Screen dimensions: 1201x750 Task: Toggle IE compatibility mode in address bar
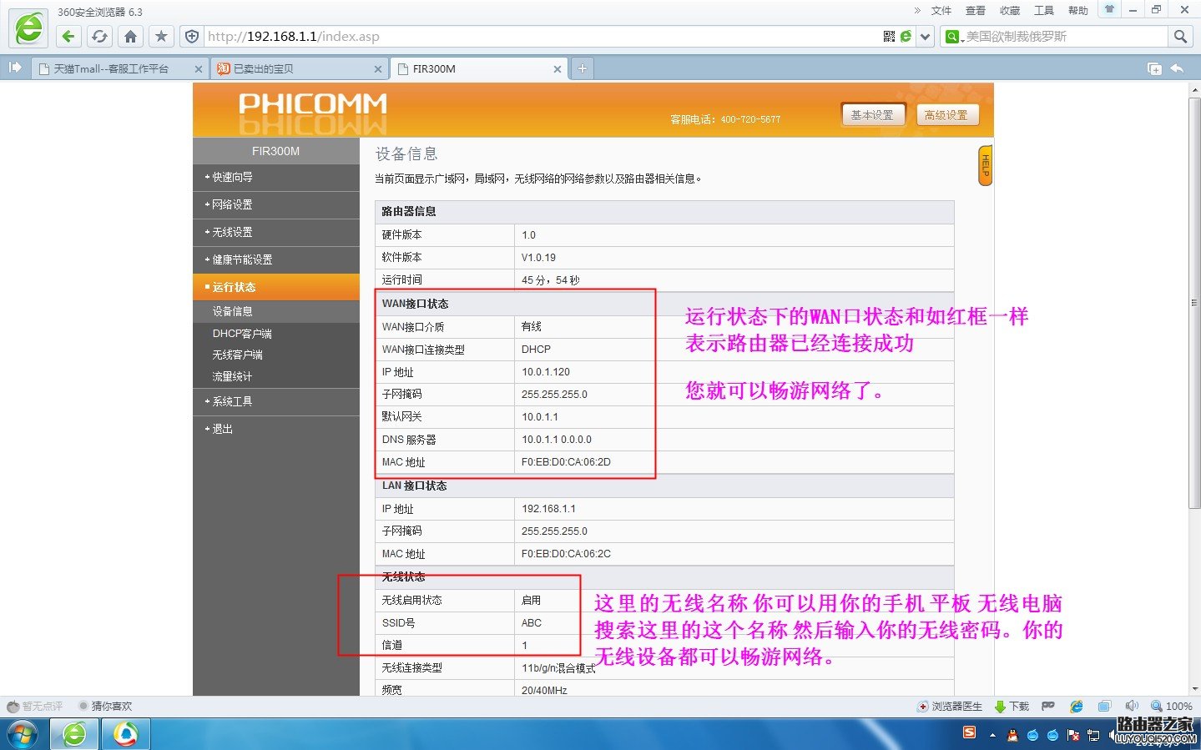(x=906, y=36)
